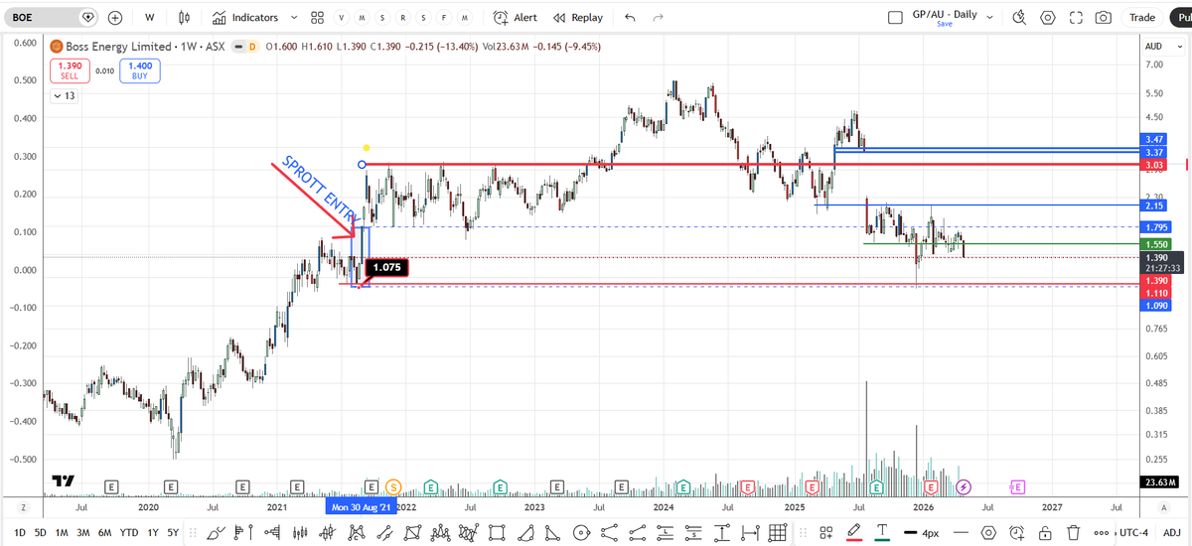This screenshot has width=1192, height=546.
Task: Add alert on drawing clock icon
Action: pos(1015,533)
